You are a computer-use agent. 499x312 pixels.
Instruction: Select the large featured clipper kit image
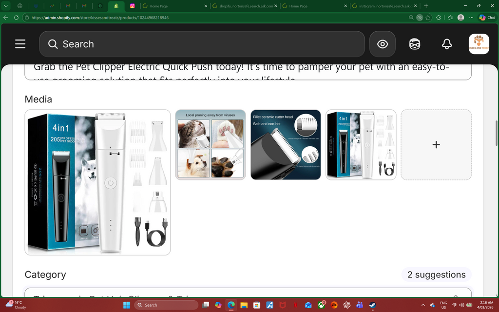tap(97, 182)
